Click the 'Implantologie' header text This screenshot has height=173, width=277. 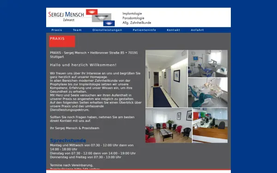tap(132, 13)
